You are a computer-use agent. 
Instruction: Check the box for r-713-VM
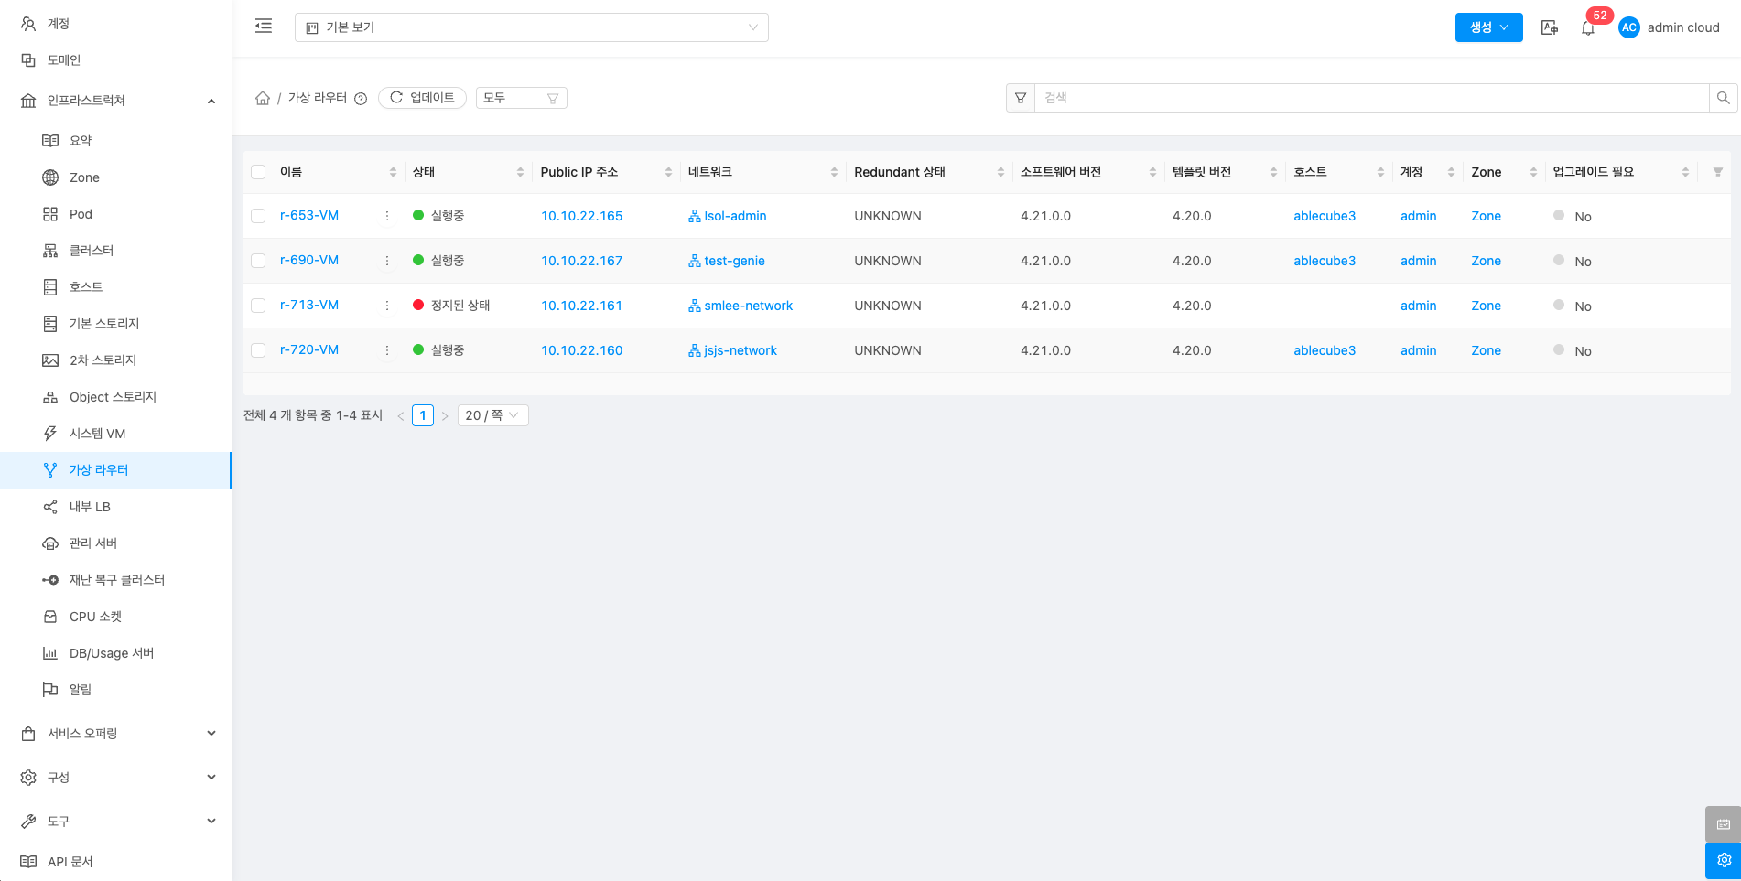[x=258, y=306]
